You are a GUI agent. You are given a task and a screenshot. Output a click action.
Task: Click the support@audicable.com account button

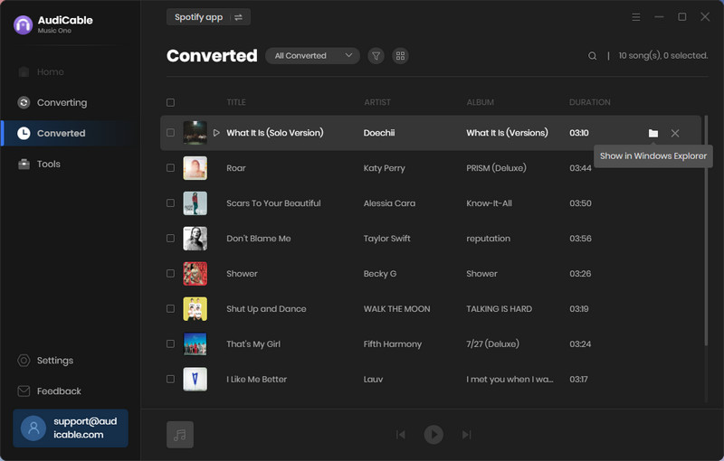pyautogui.click(x=71, y=428)
